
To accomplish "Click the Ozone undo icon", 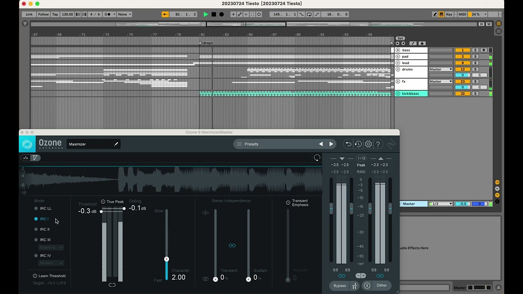I will point(348,144).
